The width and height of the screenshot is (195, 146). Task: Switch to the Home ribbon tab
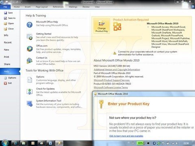(x=17, y=7)
